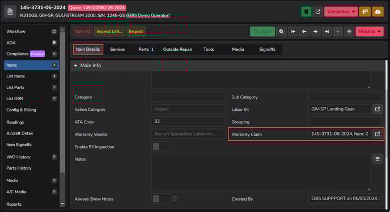
Task: Switch to the Item Details tab
Action: pos(88,49)
